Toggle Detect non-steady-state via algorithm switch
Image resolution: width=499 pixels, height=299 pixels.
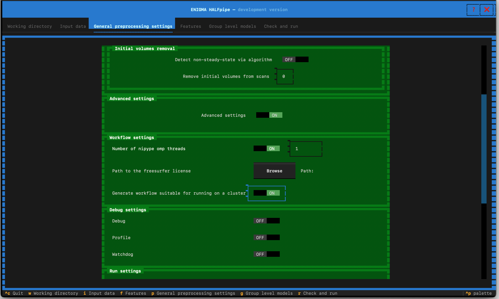pyautogui.click(x=295, y=60)
